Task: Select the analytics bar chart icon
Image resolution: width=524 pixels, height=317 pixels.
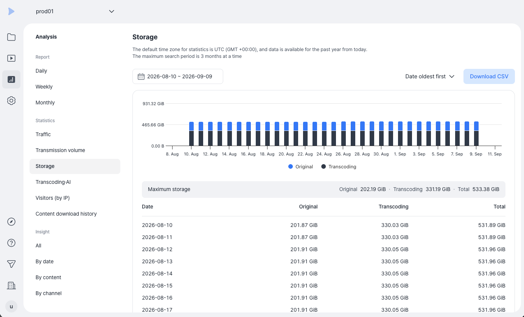Action: click(11, 79)
